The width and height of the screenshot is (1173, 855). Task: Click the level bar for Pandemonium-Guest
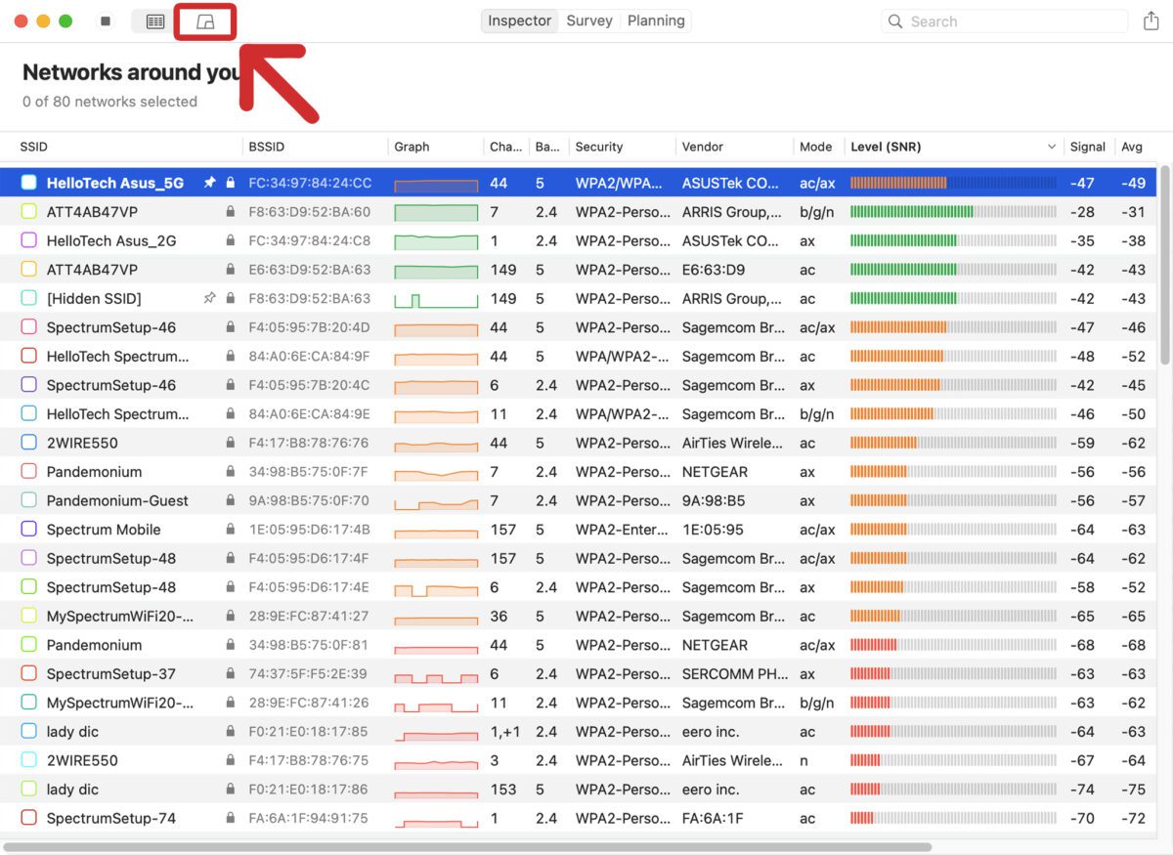pyautogui.click(x=952, y=501)
